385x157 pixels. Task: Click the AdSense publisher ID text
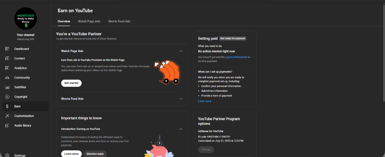pyautogui.click(x=214, y=137)
